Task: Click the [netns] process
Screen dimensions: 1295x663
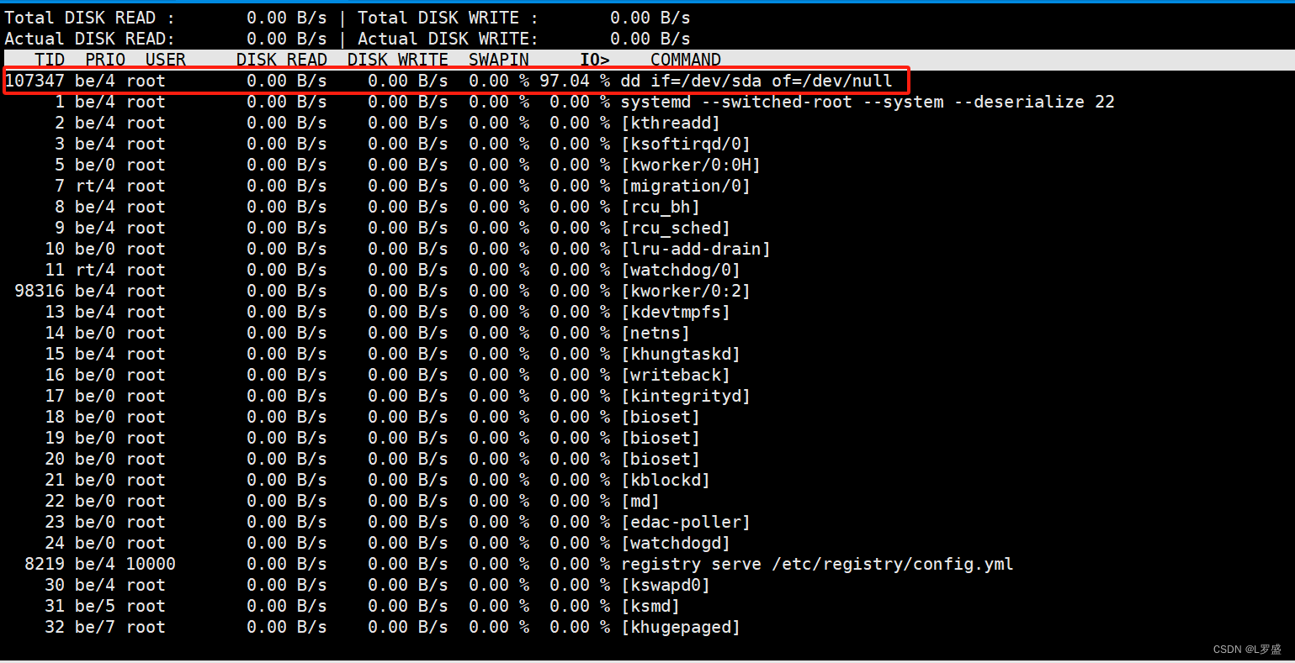Action: 655,333
